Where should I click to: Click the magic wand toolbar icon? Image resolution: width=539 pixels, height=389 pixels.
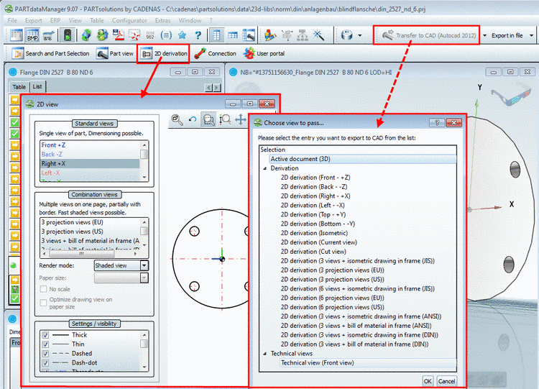(x=318, y=35)
